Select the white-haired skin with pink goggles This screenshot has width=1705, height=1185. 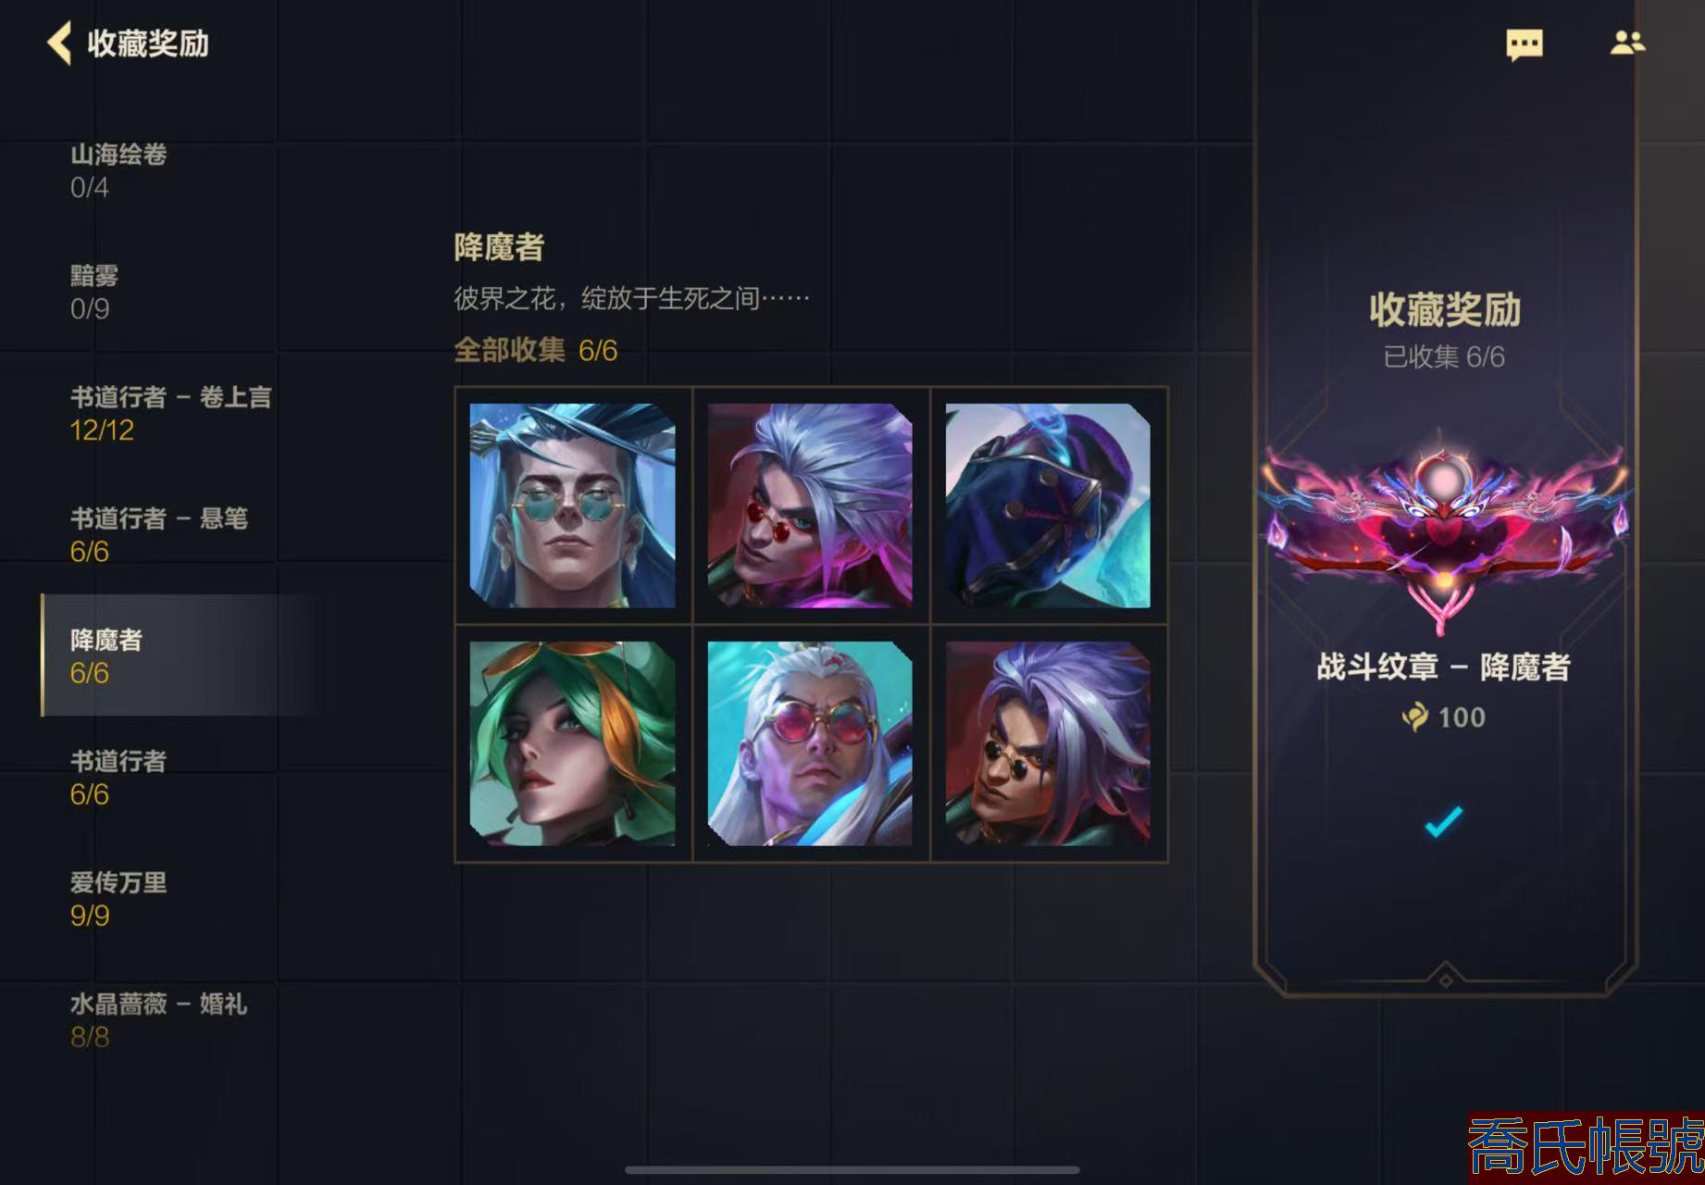pos(810,743)
